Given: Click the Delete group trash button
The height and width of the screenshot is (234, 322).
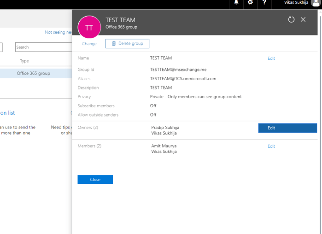Looking at the screenshot, I should (127, 44).
